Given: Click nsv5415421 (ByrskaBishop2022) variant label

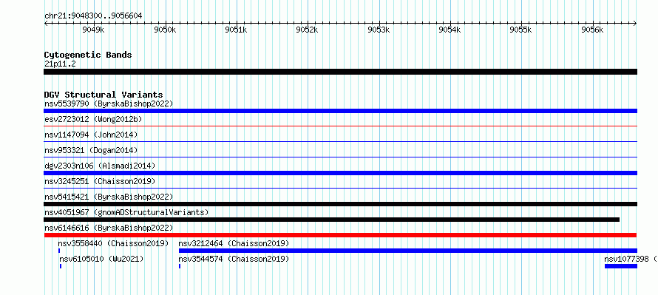Looking at the screenshot, I should coord(109,197).
